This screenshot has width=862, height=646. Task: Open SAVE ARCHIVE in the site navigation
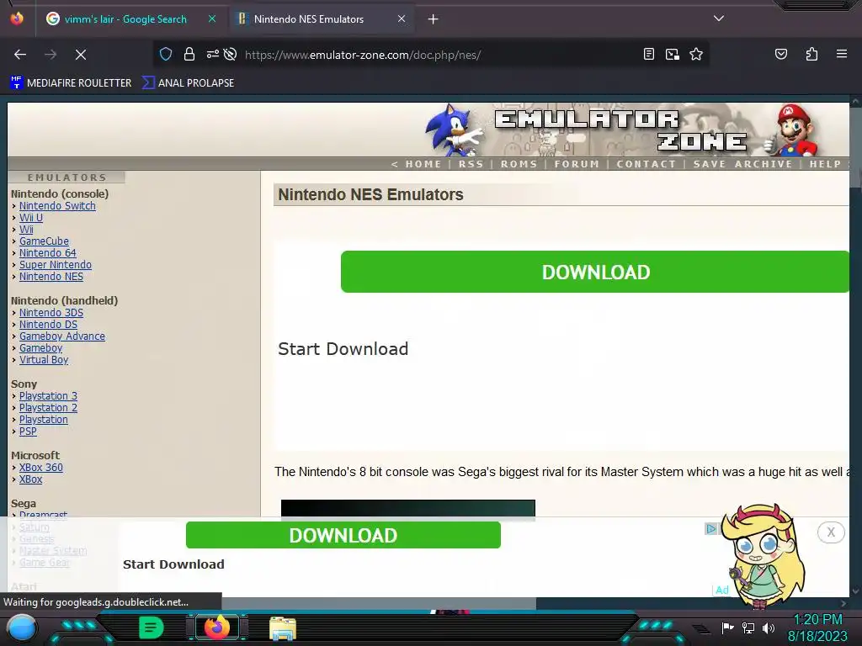point(742,164)
